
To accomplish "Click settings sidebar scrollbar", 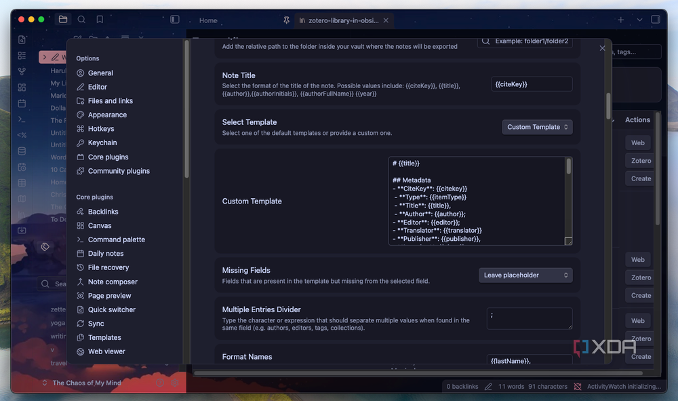I will click(x=187, y=109).
